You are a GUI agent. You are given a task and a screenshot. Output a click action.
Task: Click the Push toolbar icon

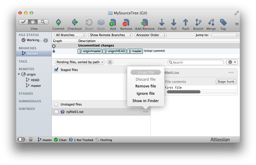click(185, 23)
